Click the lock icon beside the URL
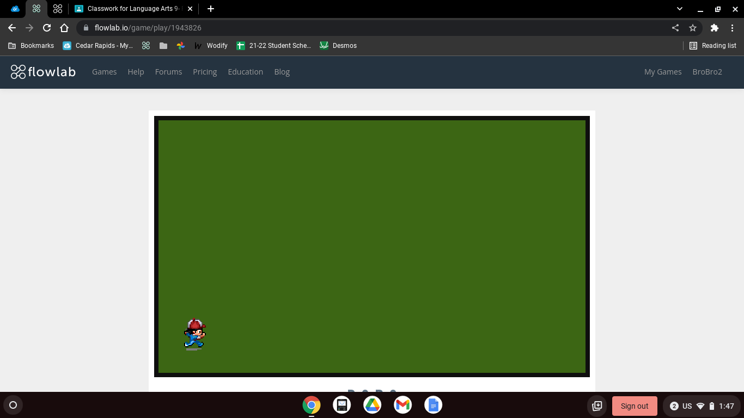The height and width of the screenshot is (418, 744). click(x=86, y=28)
